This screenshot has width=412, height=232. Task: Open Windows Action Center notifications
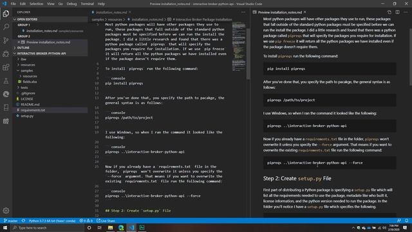pyautogui.click(x=405, y=227)
